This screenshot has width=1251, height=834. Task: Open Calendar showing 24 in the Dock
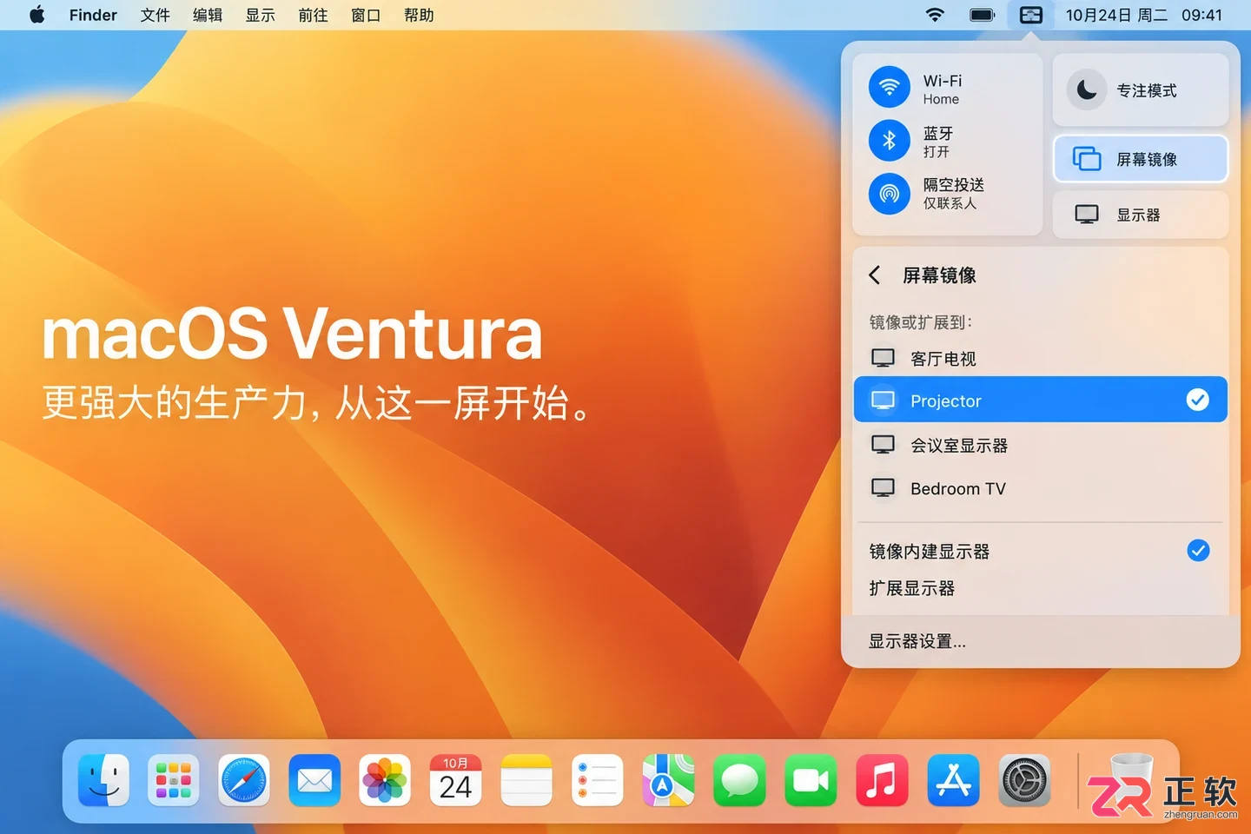coord(456,780)
